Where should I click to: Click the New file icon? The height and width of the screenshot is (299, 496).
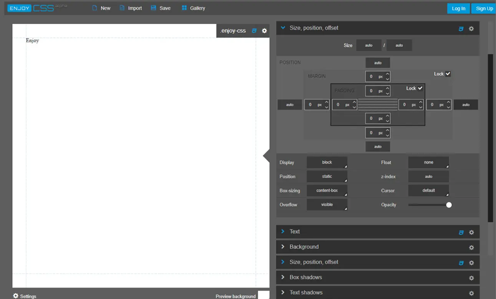coord(95,8)
